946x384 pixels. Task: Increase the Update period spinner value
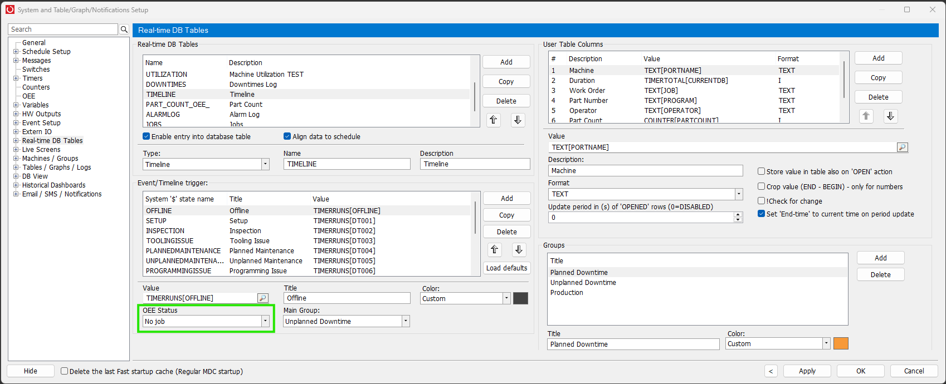coord(738,215)
